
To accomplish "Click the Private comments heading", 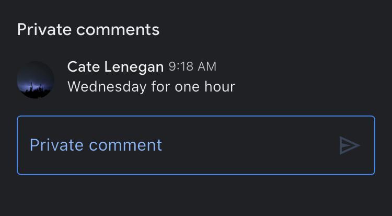I will coord(88,29).
